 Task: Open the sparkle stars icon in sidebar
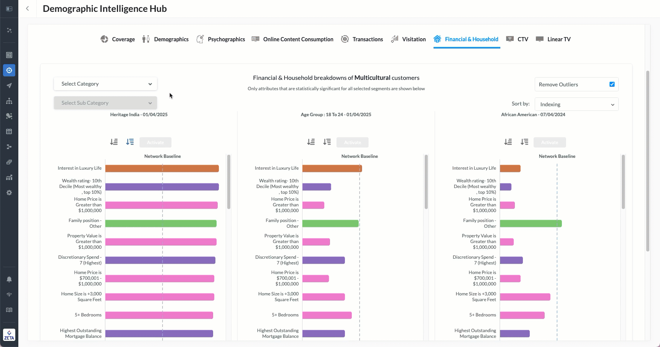coord(9,30)
